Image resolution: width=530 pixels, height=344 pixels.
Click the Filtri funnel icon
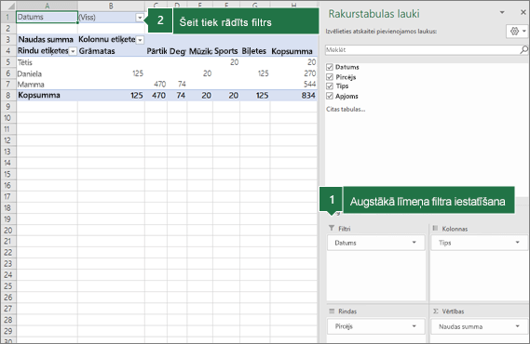[x=332, y=229]
